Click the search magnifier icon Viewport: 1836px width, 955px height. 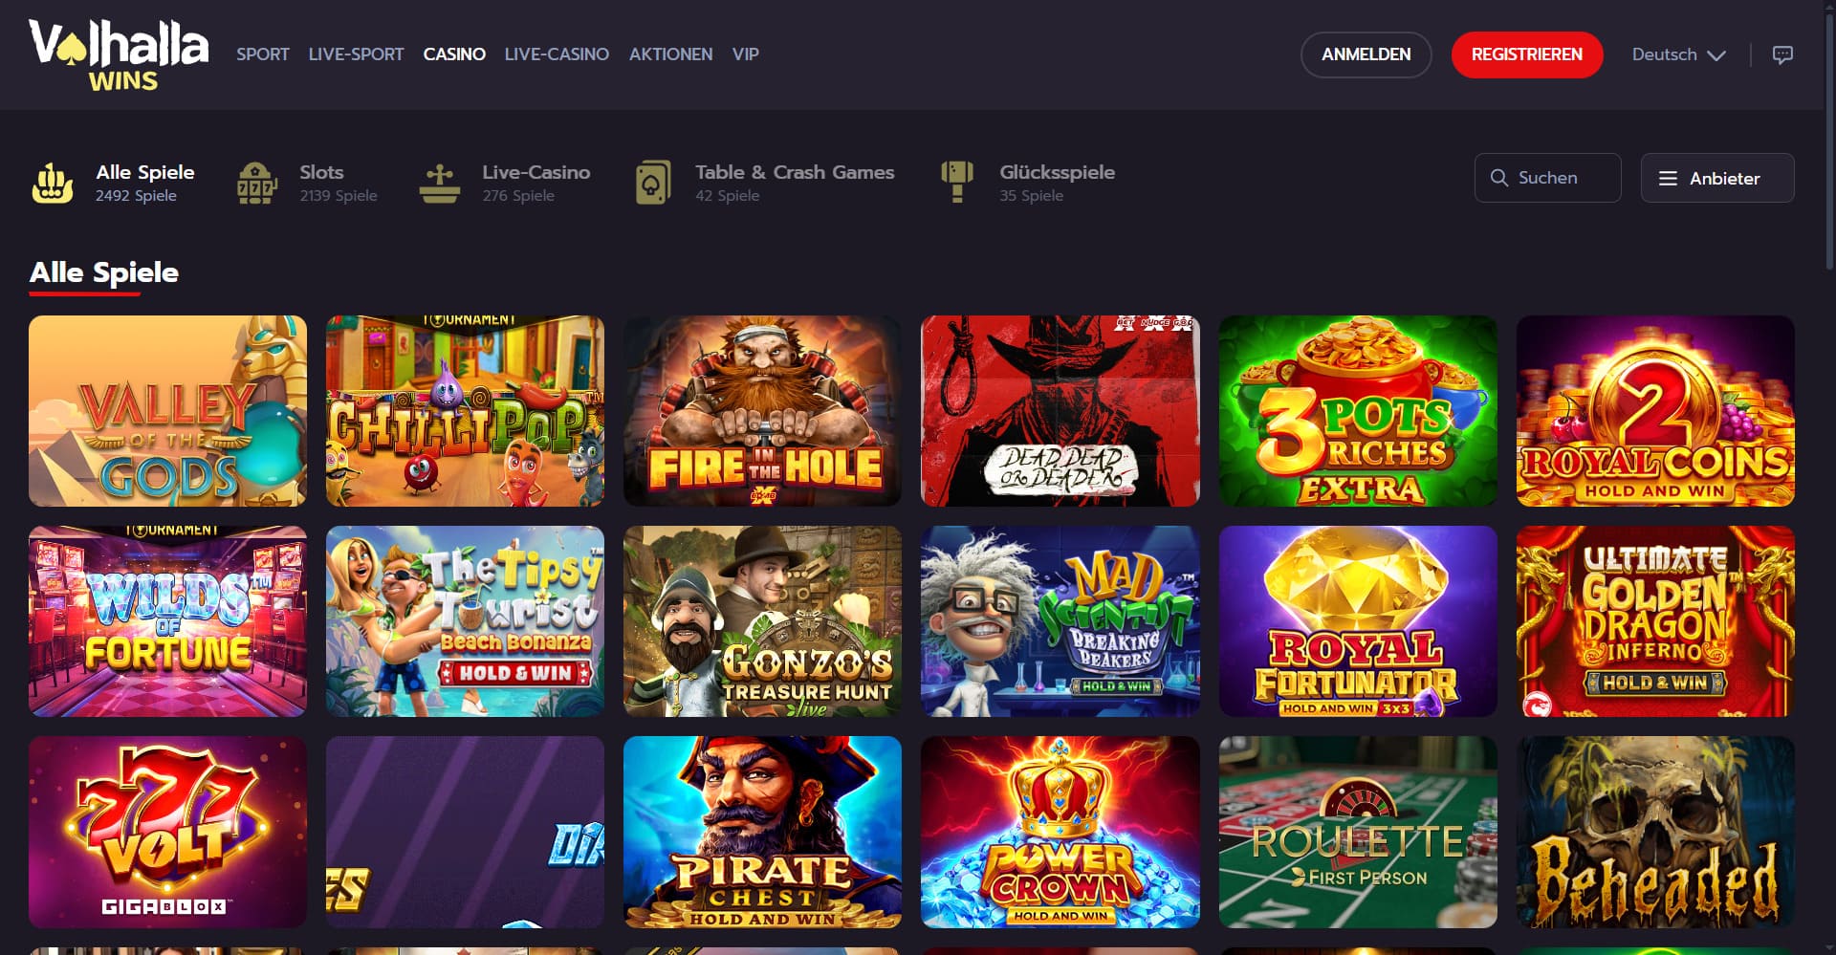click(x=1498, y=178)
